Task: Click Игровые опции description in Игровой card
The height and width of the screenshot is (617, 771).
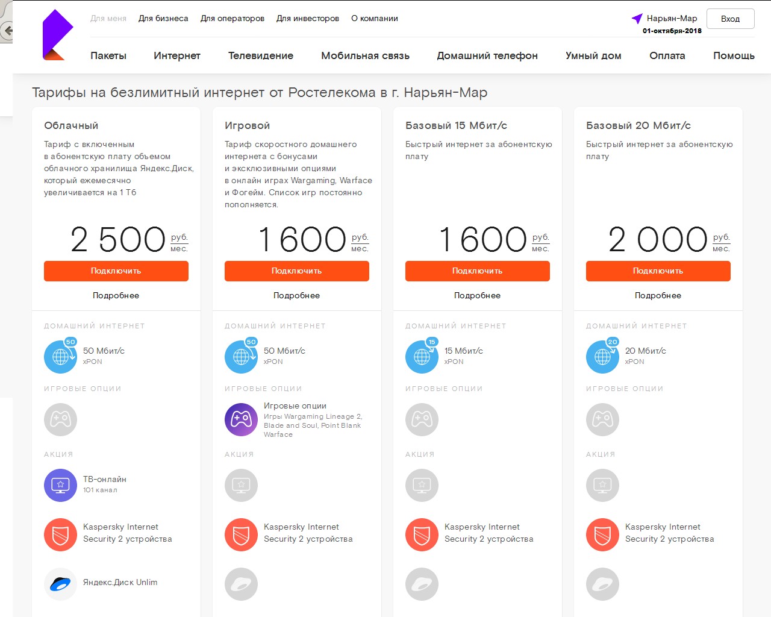Action: pos(313,425)
